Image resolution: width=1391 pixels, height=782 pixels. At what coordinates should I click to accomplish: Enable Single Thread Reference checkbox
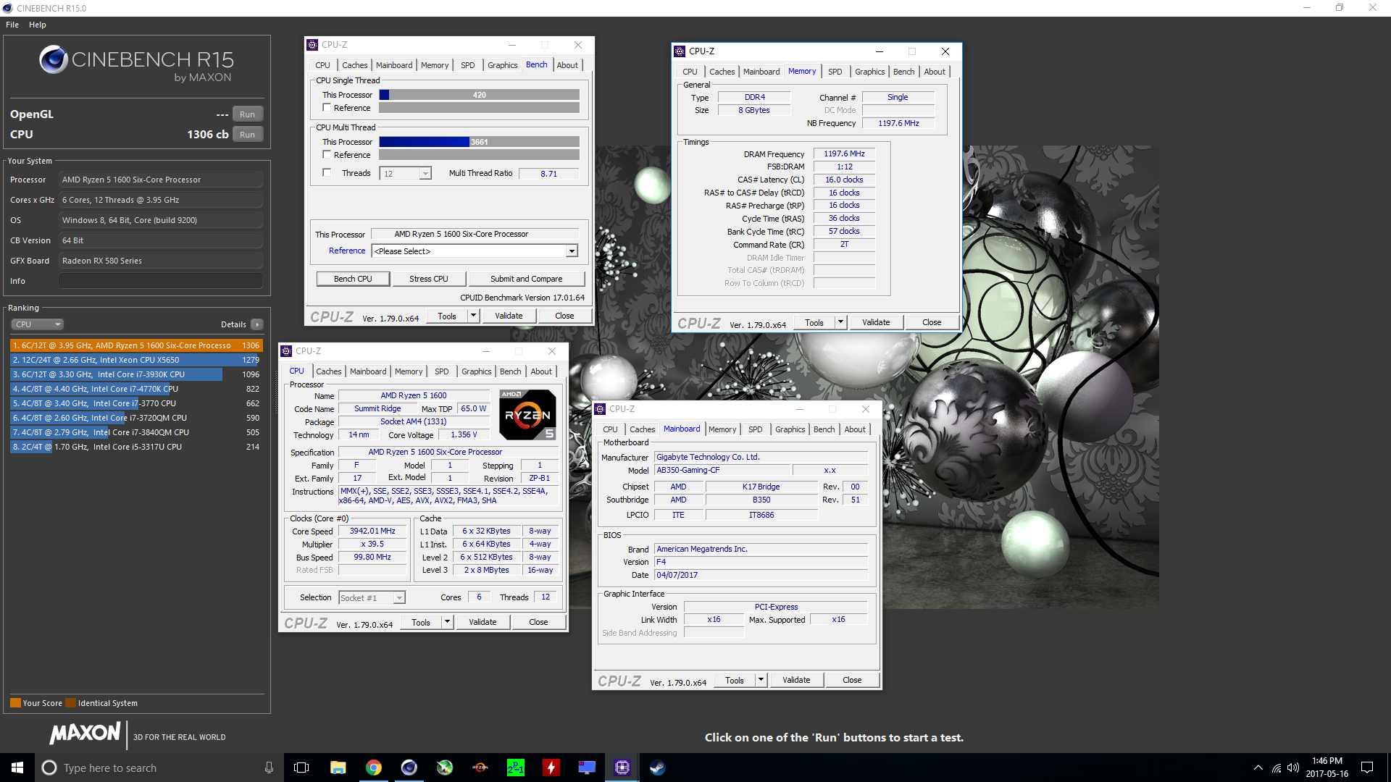pos(327,107)
